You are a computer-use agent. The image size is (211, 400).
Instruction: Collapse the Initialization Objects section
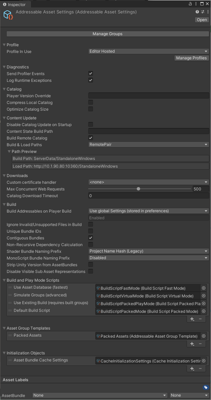point(4,353)
